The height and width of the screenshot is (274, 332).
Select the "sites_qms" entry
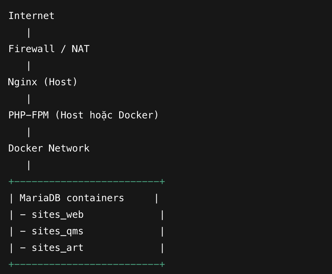(58, 231)
